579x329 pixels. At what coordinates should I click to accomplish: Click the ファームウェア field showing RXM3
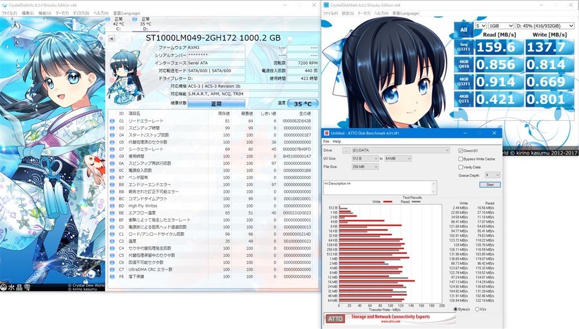click(217, 47)
